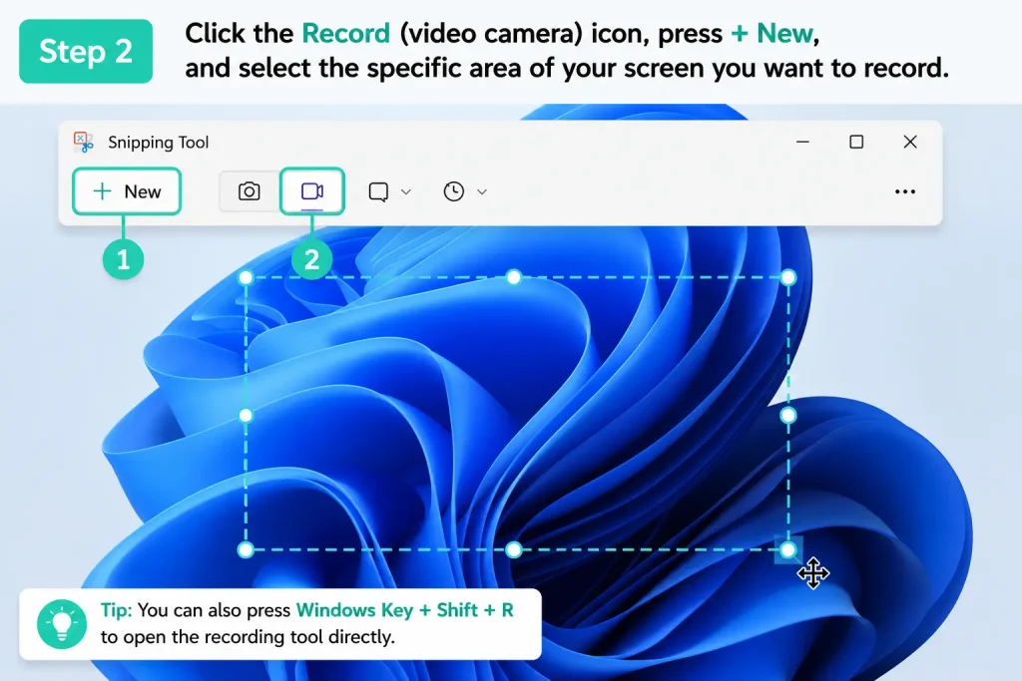Click the bottom-right selection handle

coord(788,550)
